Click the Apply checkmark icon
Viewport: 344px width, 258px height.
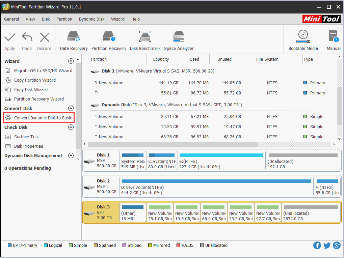[x=10, y=37]
